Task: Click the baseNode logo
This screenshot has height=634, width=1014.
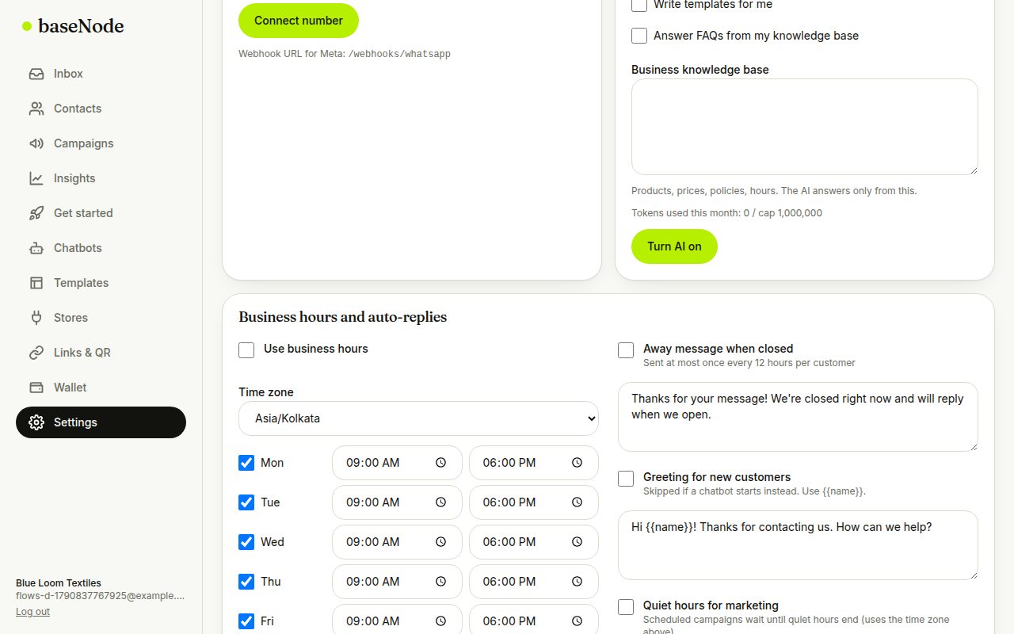Action: coord(73,26)
